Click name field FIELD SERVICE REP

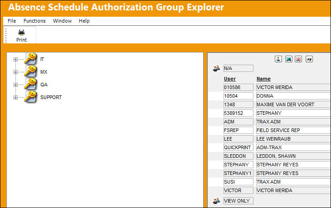(293, 130)
